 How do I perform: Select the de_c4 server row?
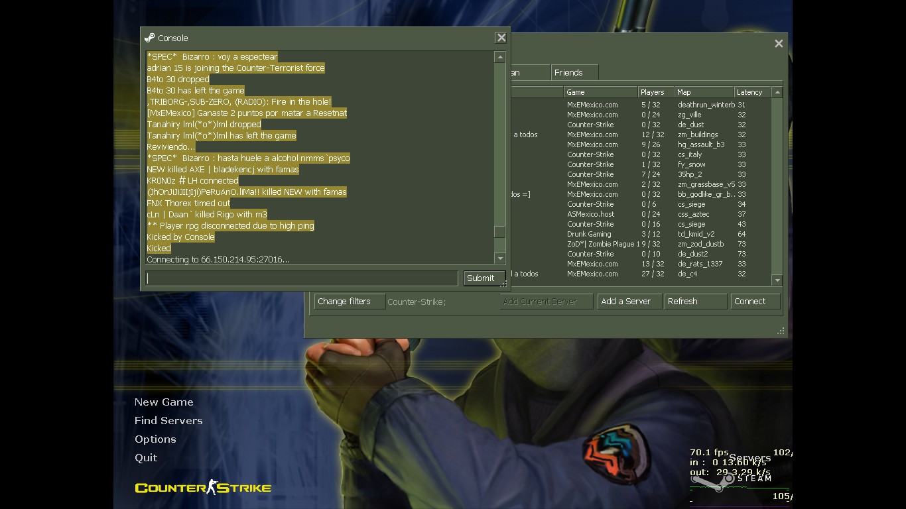click(x=641, y=274)
